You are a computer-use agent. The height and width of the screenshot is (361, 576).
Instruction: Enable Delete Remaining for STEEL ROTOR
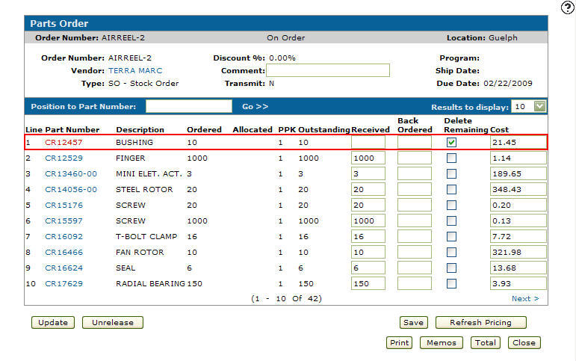tap(451, 189)
